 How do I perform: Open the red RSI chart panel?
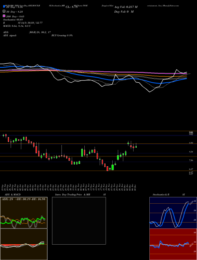click(173, 244)
